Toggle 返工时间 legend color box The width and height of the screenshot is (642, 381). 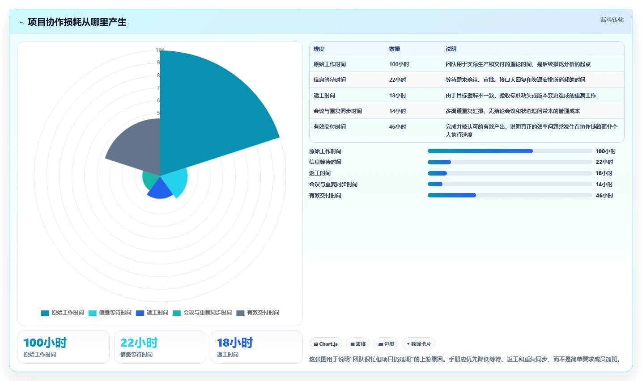tap(140, 313)
